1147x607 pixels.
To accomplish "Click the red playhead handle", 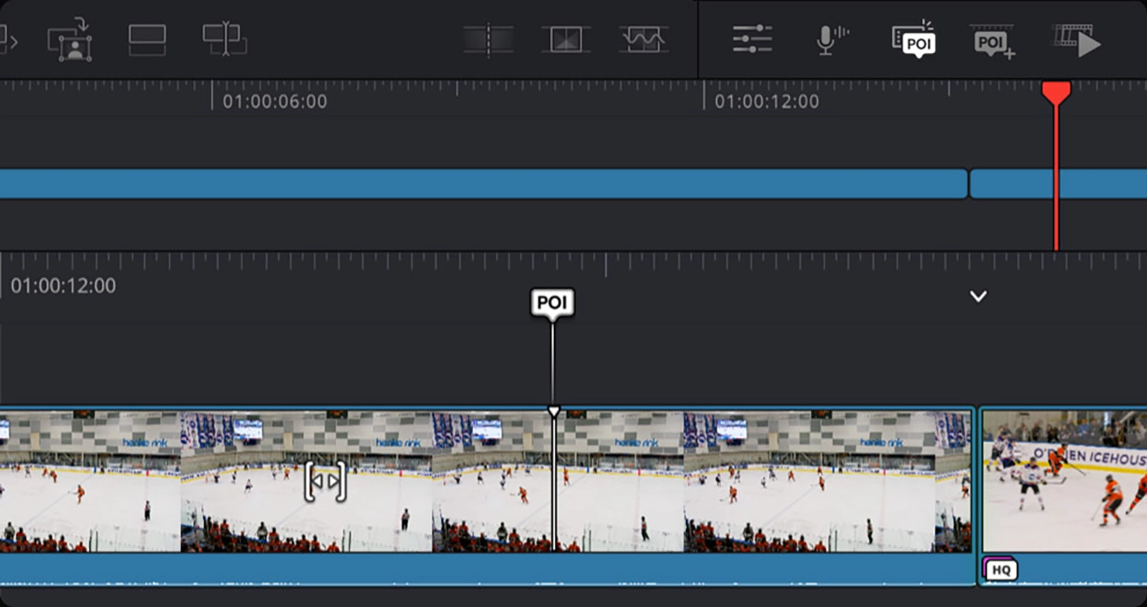I will pos(1056,92).
